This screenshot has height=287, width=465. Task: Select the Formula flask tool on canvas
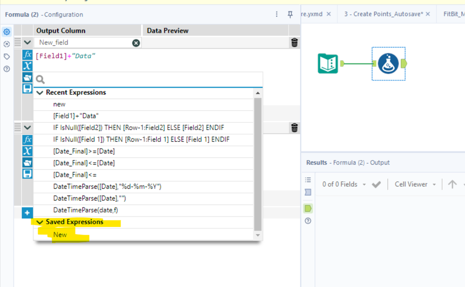pyautogui.click(x=388, y=63)
